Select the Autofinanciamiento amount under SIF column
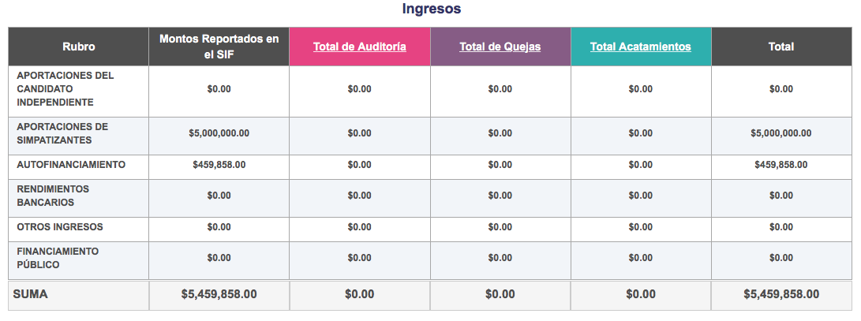Viewport: 861px width, 321px height. tap(219, 165)
